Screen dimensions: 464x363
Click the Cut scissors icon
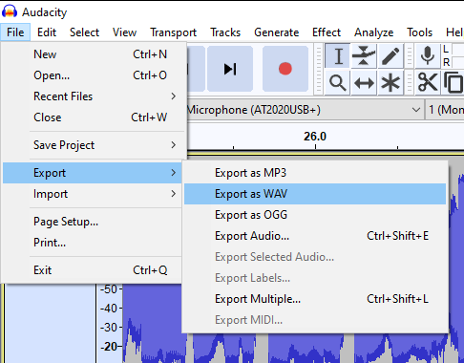click(428, 83)
